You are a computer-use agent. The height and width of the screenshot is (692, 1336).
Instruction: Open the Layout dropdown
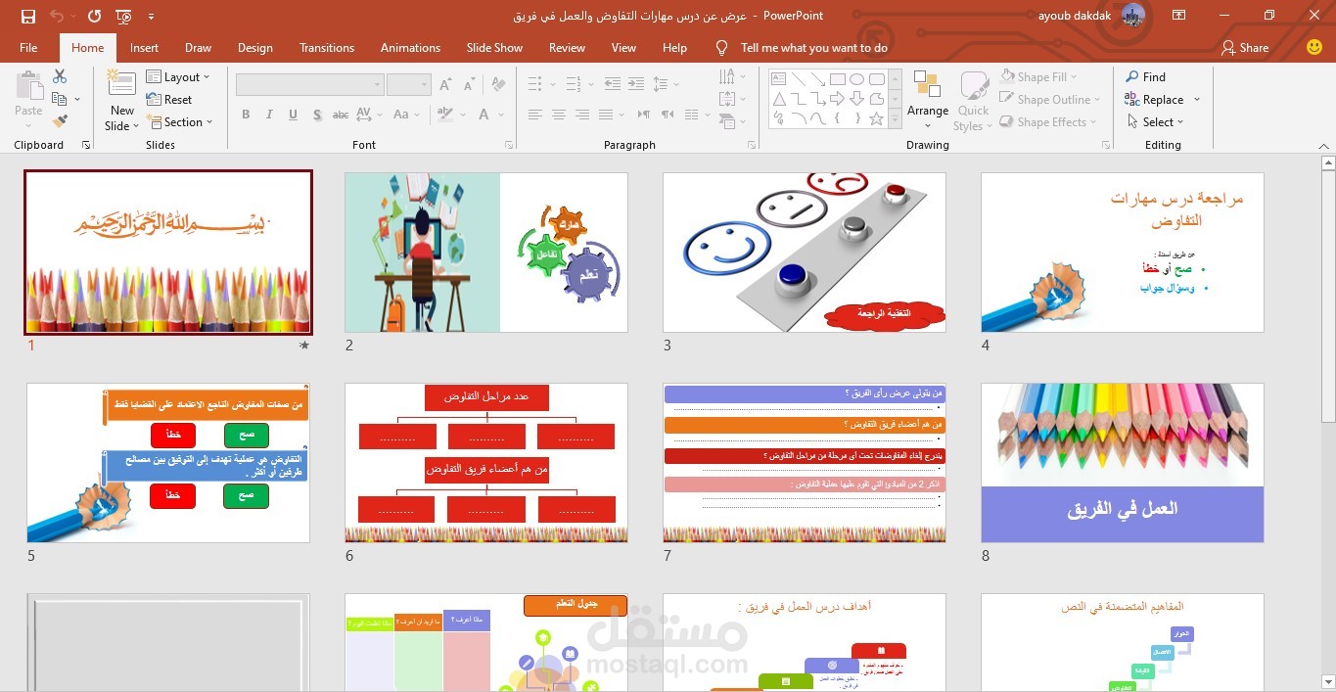(178, 76)
